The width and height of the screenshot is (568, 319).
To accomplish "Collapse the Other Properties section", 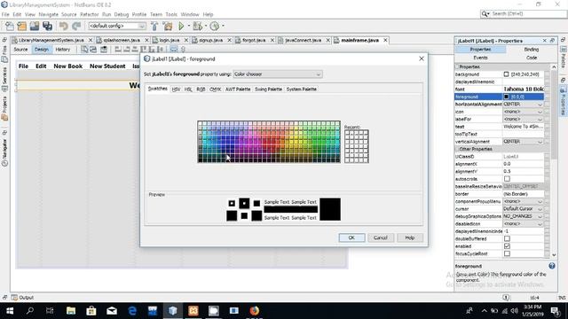I will point(457,149).
